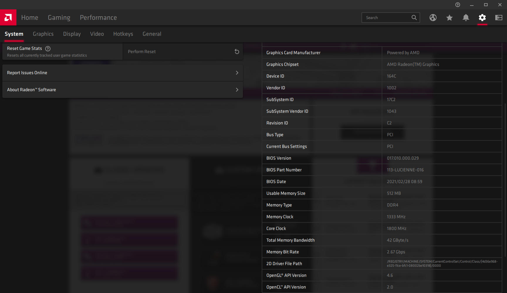
Task: Click the search magnifier icon
Action: (x=414, y=18)
